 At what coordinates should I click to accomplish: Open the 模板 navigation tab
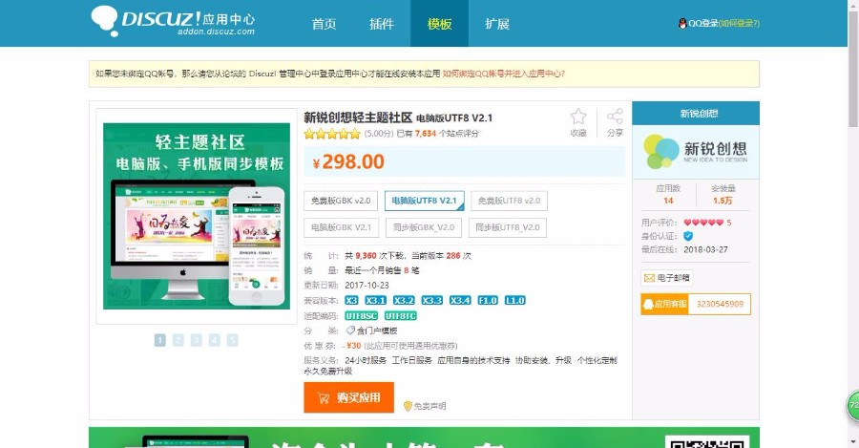439,24
